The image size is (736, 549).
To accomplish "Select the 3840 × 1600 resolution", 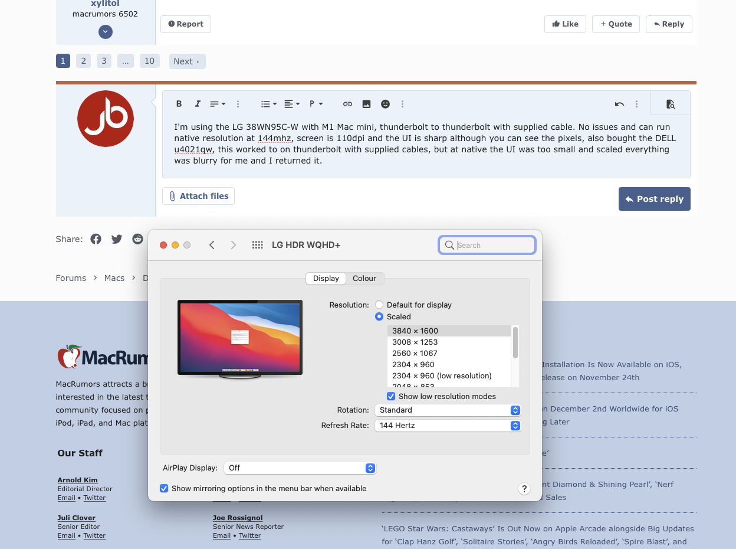I will point(449,331).
